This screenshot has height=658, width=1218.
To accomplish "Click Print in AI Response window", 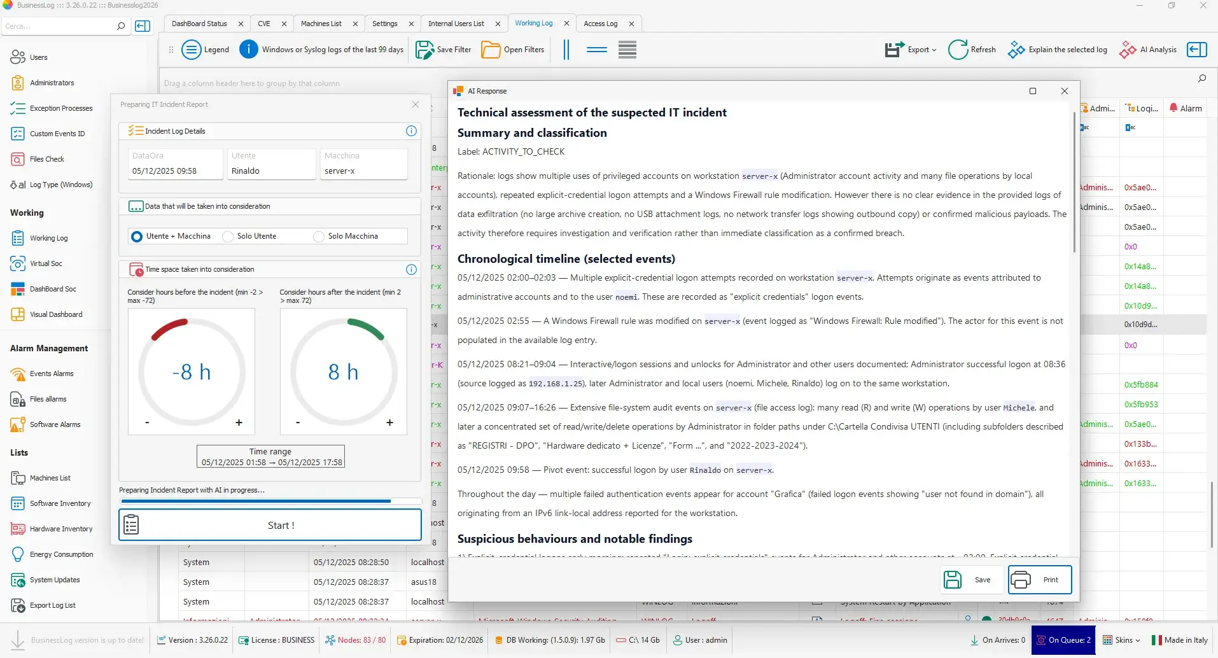I will (1040, 580).
